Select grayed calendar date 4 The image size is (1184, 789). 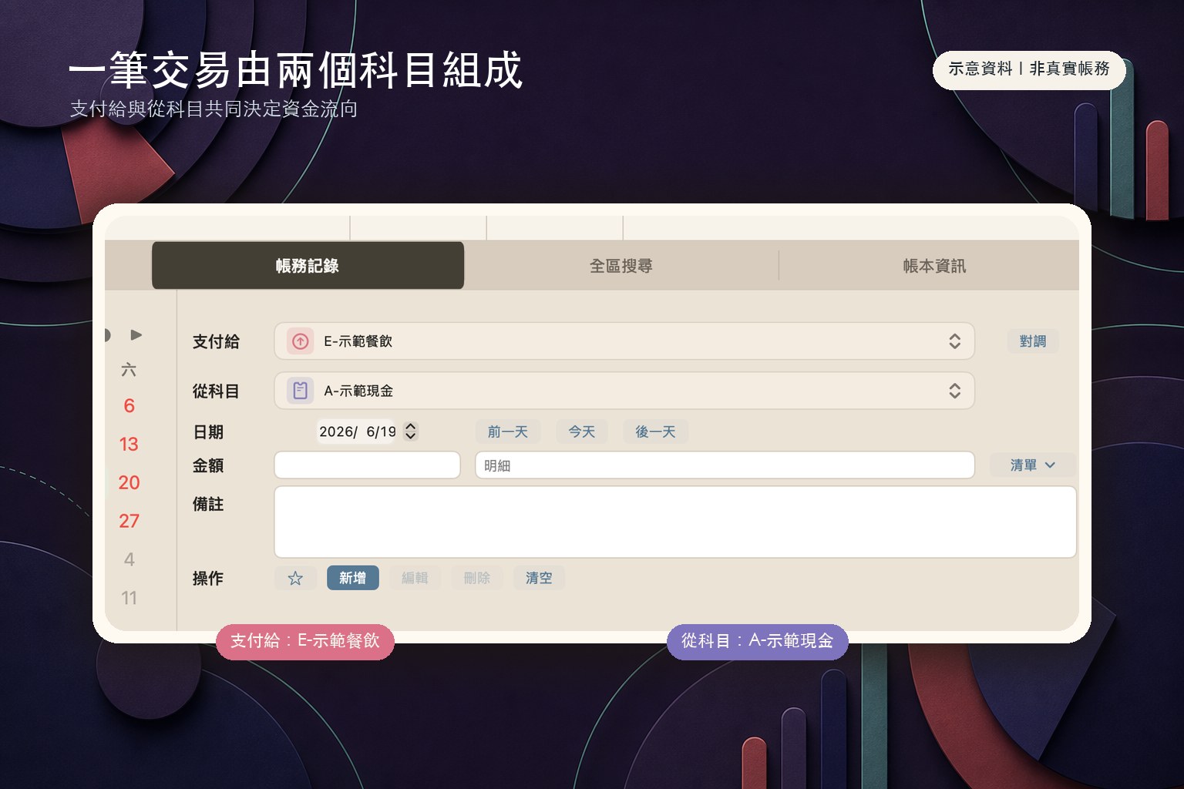(x=129, y=560)
